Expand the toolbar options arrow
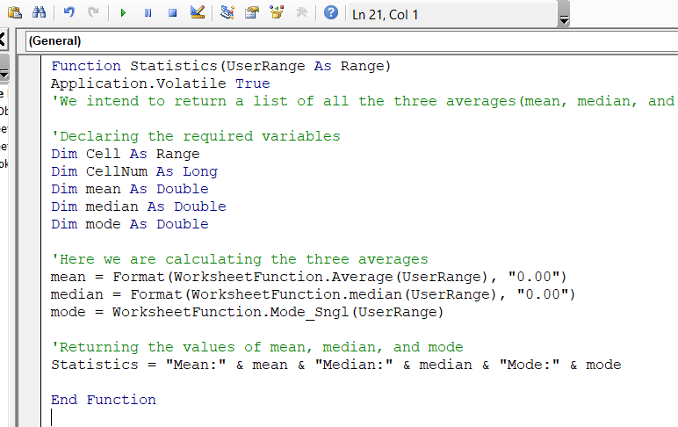This screenshot has height=427, width=678. tap(564, 19)
